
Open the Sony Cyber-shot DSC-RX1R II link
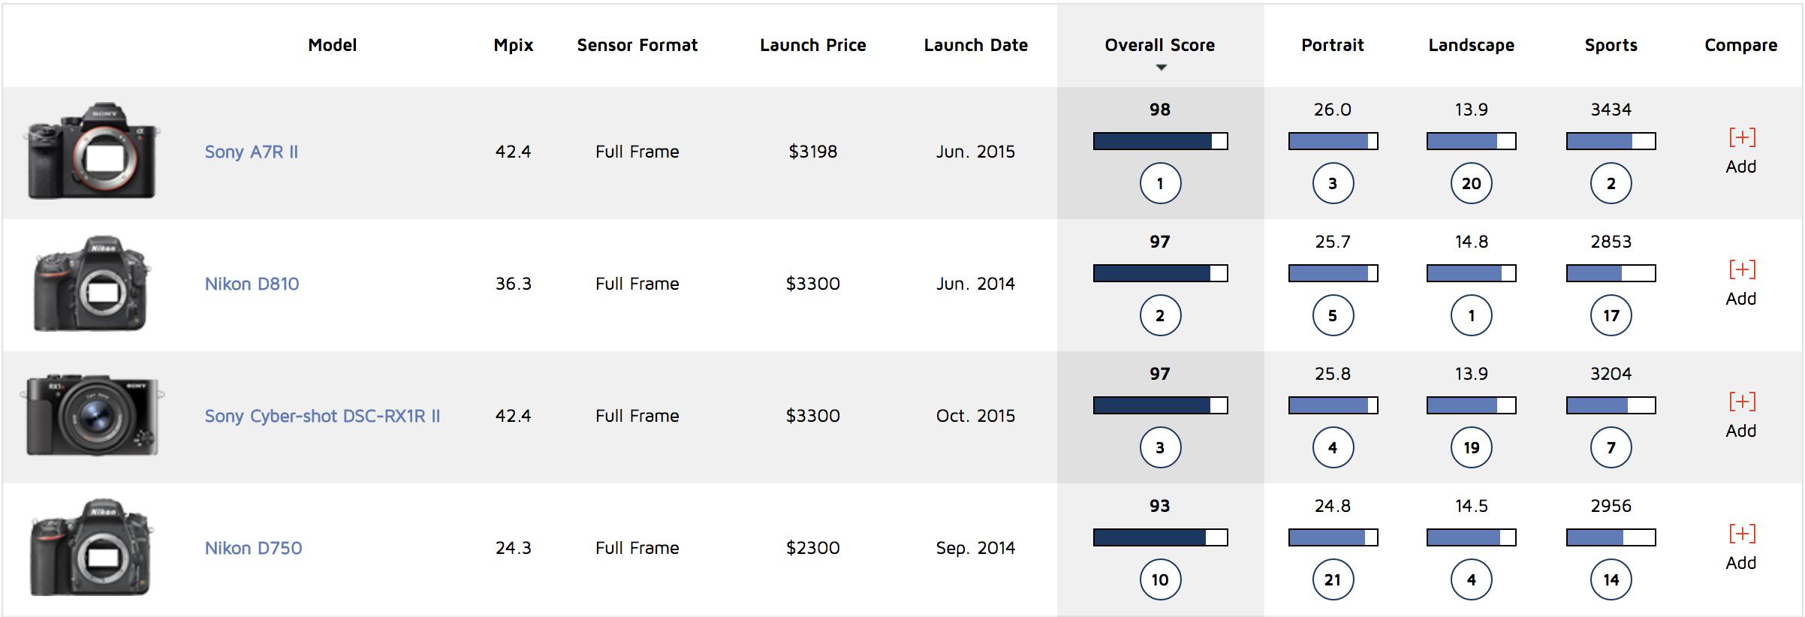coord(322,416)
